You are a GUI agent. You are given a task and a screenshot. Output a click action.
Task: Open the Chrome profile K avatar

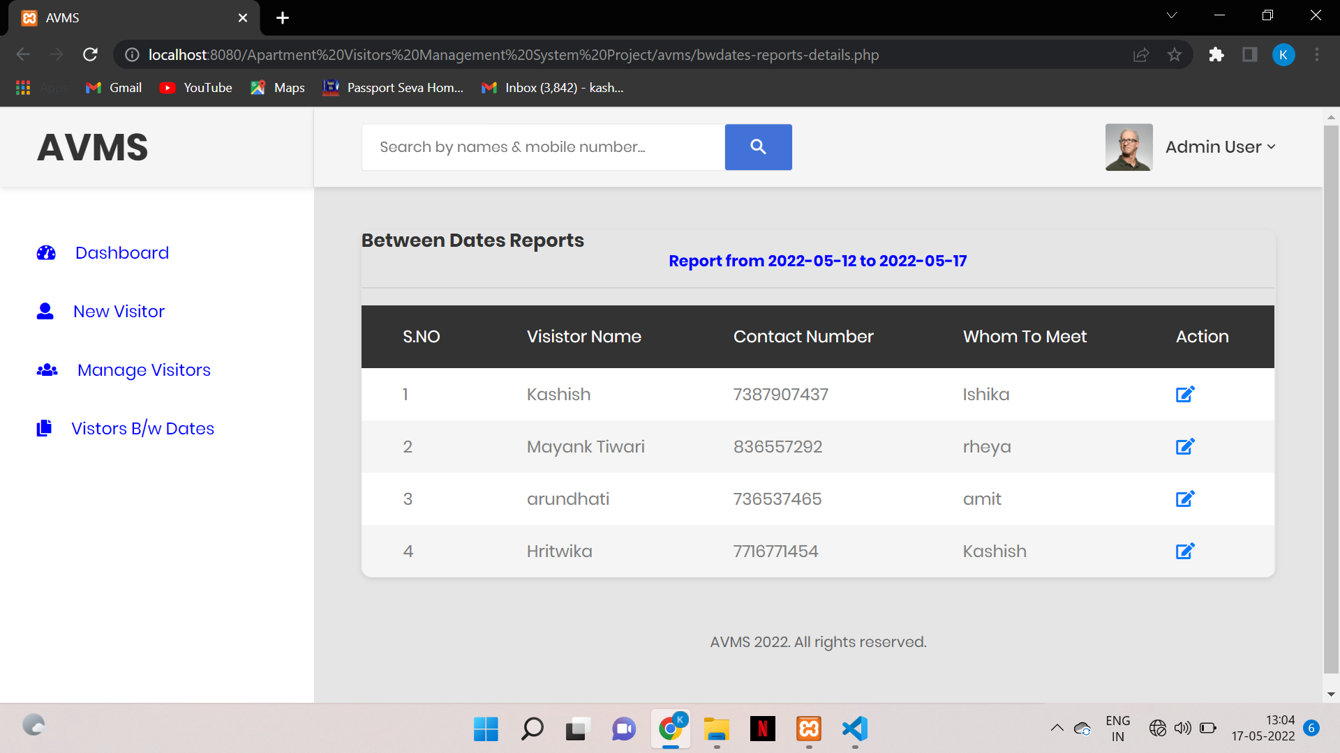pyautogui.click(x=1283, y=54)
